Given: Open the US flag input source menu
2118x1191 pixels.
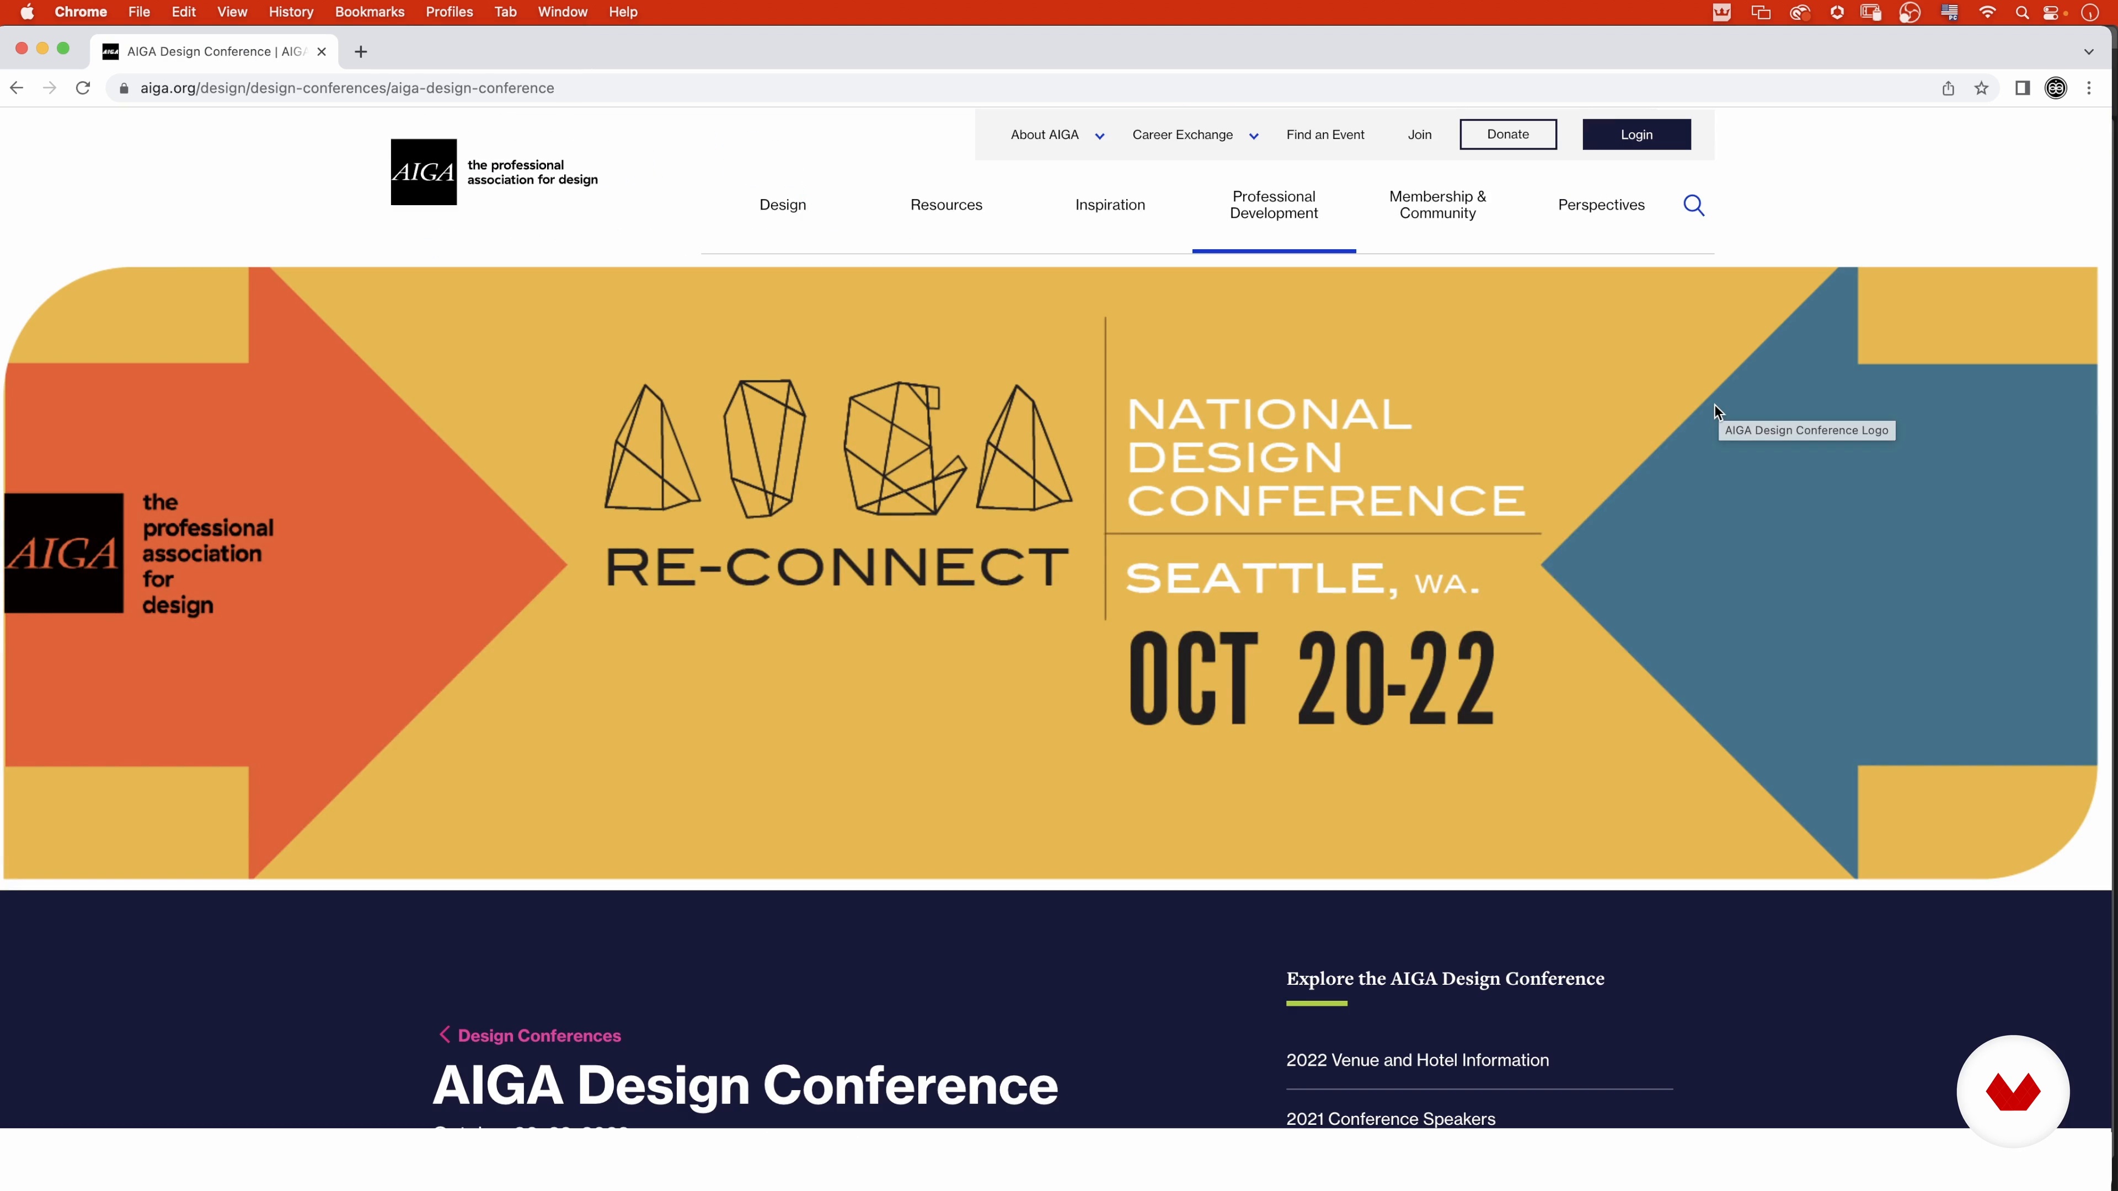Looking at the screenshot, I should click(1949, 12).
